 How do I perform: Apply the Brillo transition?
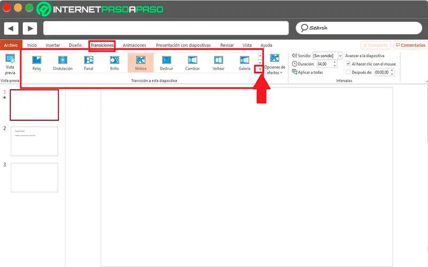tap(114, 63)
